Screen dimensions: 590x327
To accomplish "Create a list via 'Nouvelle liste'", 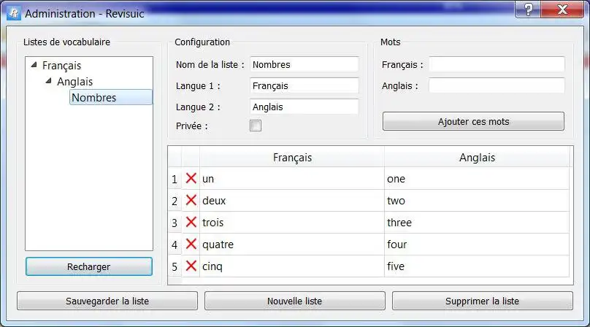I will [x=295, y=301].
